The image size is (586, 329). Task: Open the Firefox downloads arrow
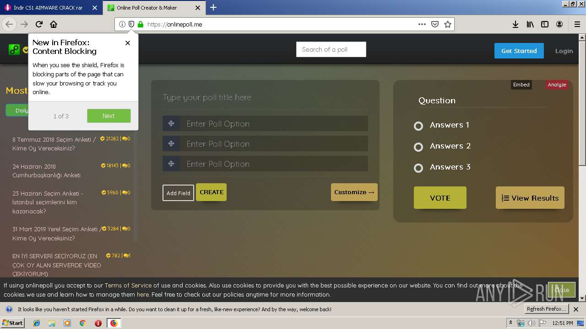515,24
